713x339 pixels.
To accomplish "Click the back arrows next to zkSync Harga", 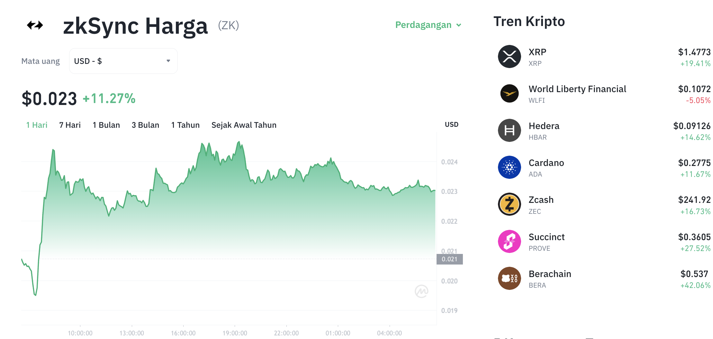I will pyautogui.click(x=35, y=25).
